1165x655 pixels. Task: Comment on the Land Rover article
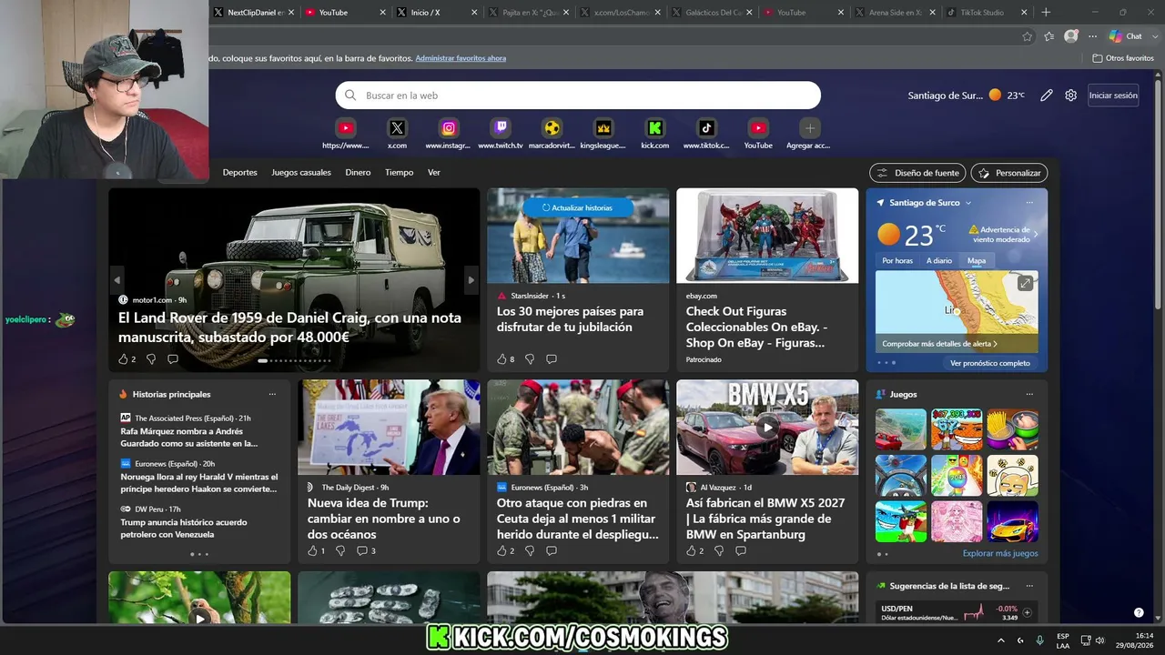point(173,359)
